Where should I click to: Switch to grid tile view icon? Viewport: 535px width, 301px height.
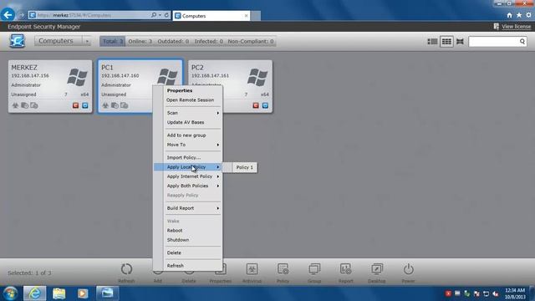pyautogui.click(x=446, y=42)
